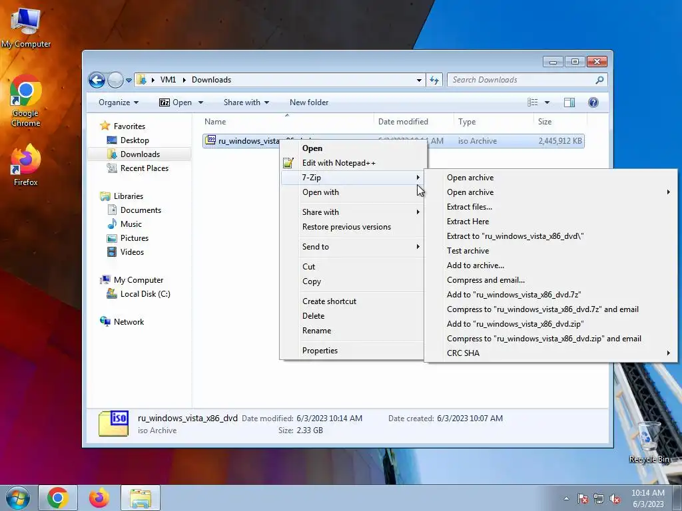682x511 pixels.
Task: Choose Rename in context menu
Action: tap(352, 331)
